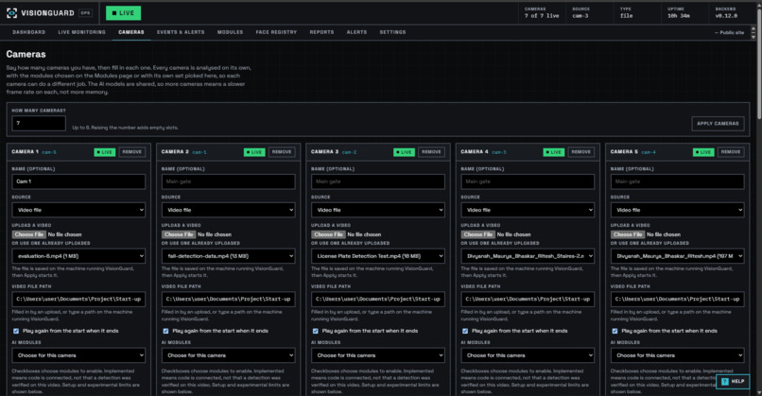Click Camera 5 video file path field

[x=677, y=299]
